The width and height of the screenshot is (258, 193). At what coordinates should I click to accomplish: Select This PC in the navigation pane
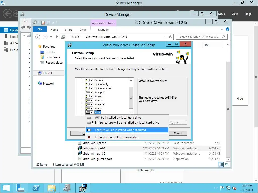pos(48,73)
